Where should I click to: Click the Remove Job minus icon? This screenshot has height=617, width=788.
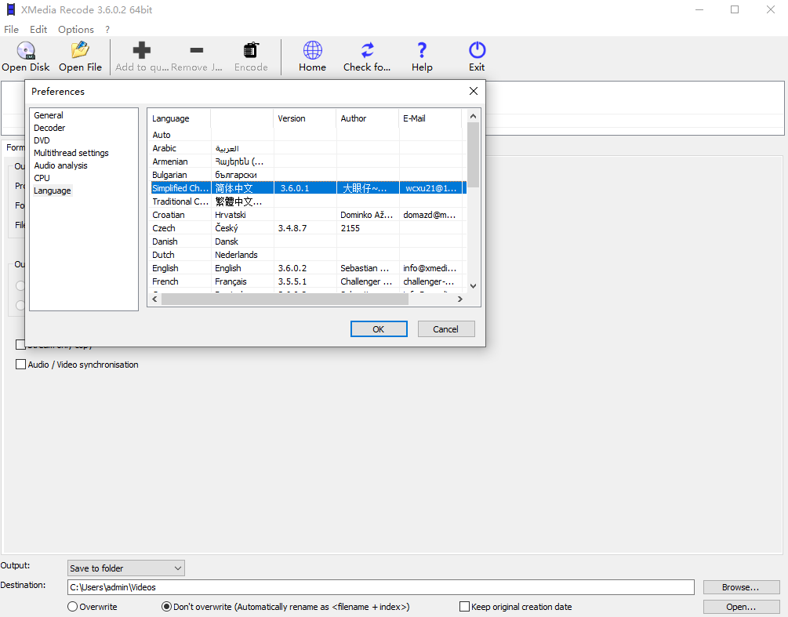(197, 51)
